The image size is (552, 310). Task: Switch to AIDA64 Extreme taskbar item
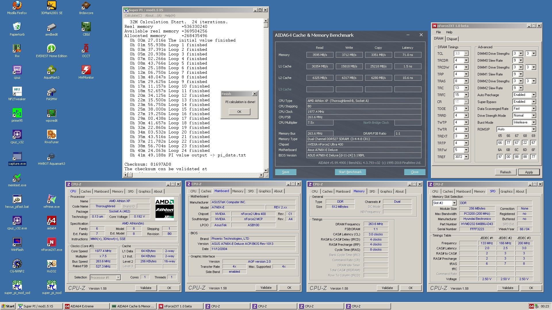coord(86,306)
